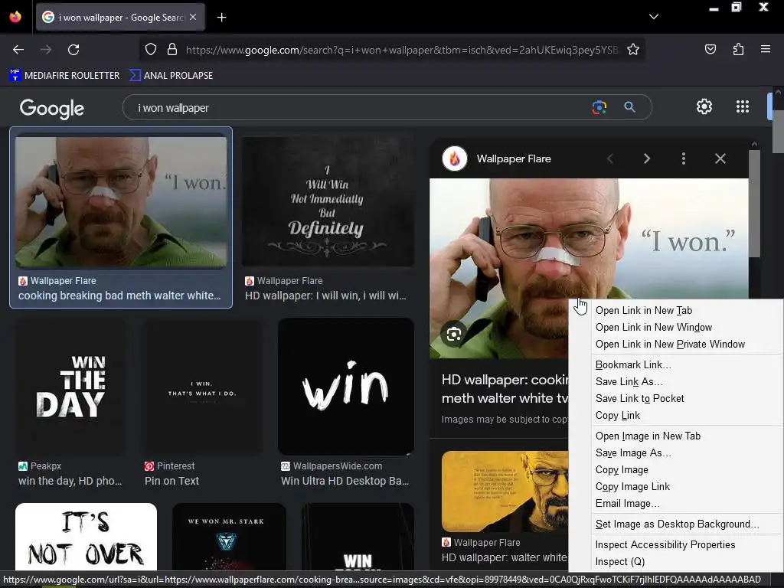Viewport: 784px width, 588px height.
Task: Open the Google apps grid
Action: [x=743, y=106]
